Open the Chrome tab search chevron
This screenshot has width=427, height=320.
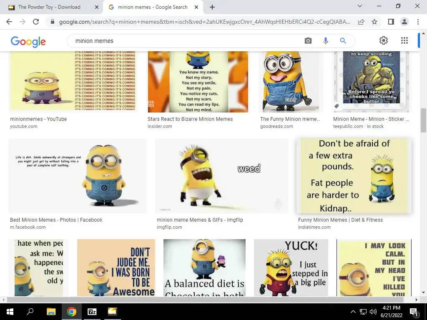(360, 6)
